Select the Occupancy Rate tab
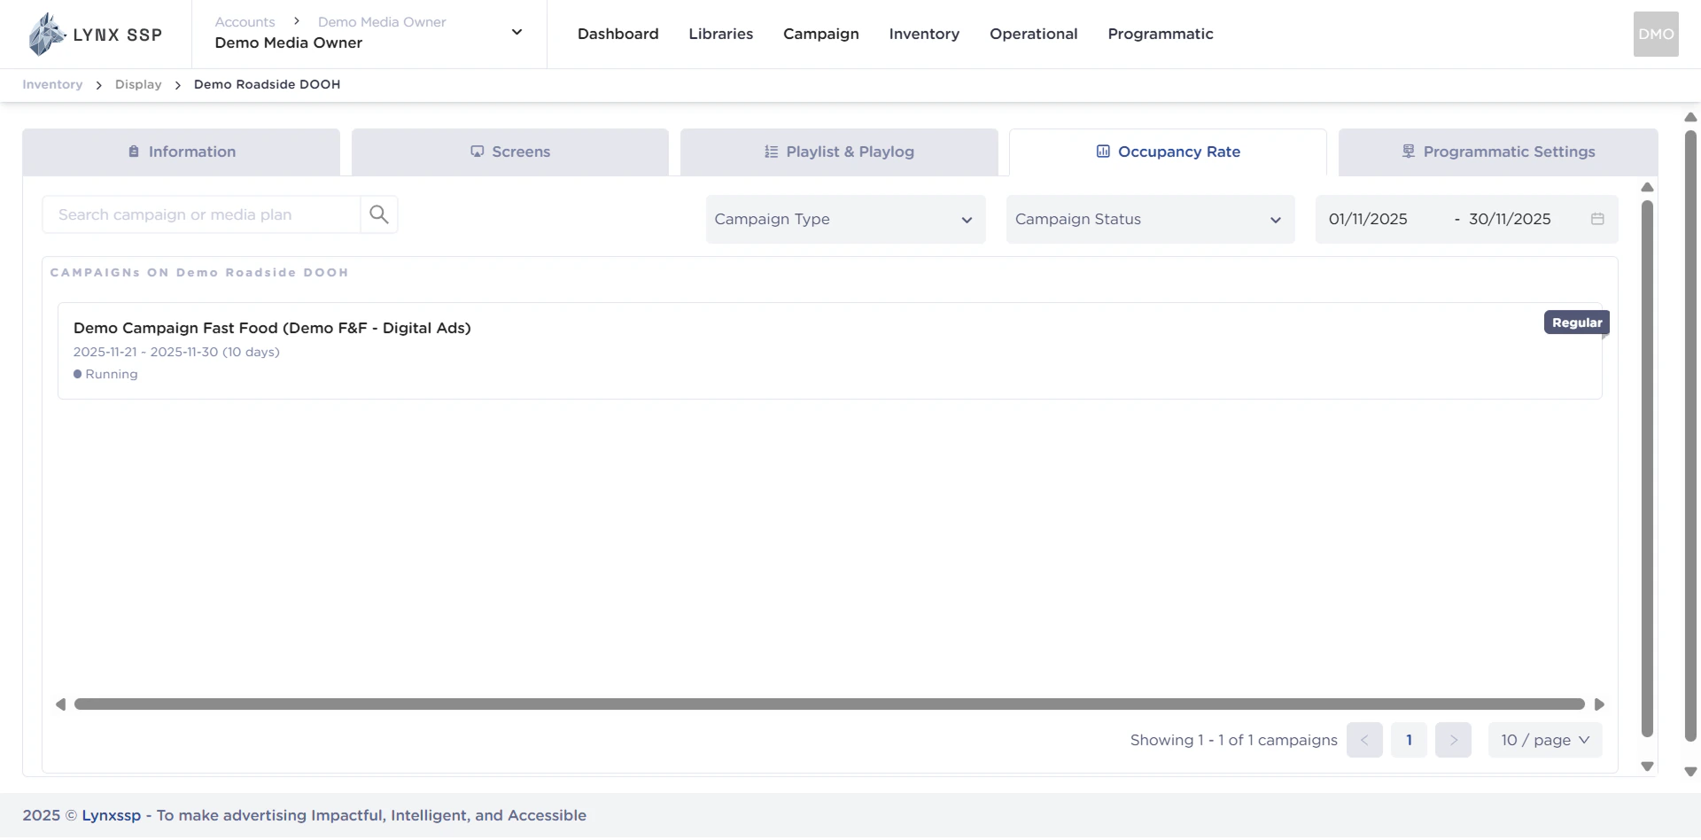Image resolution: width=1701 pixels, height=840 pixels. pos(1168,152)
